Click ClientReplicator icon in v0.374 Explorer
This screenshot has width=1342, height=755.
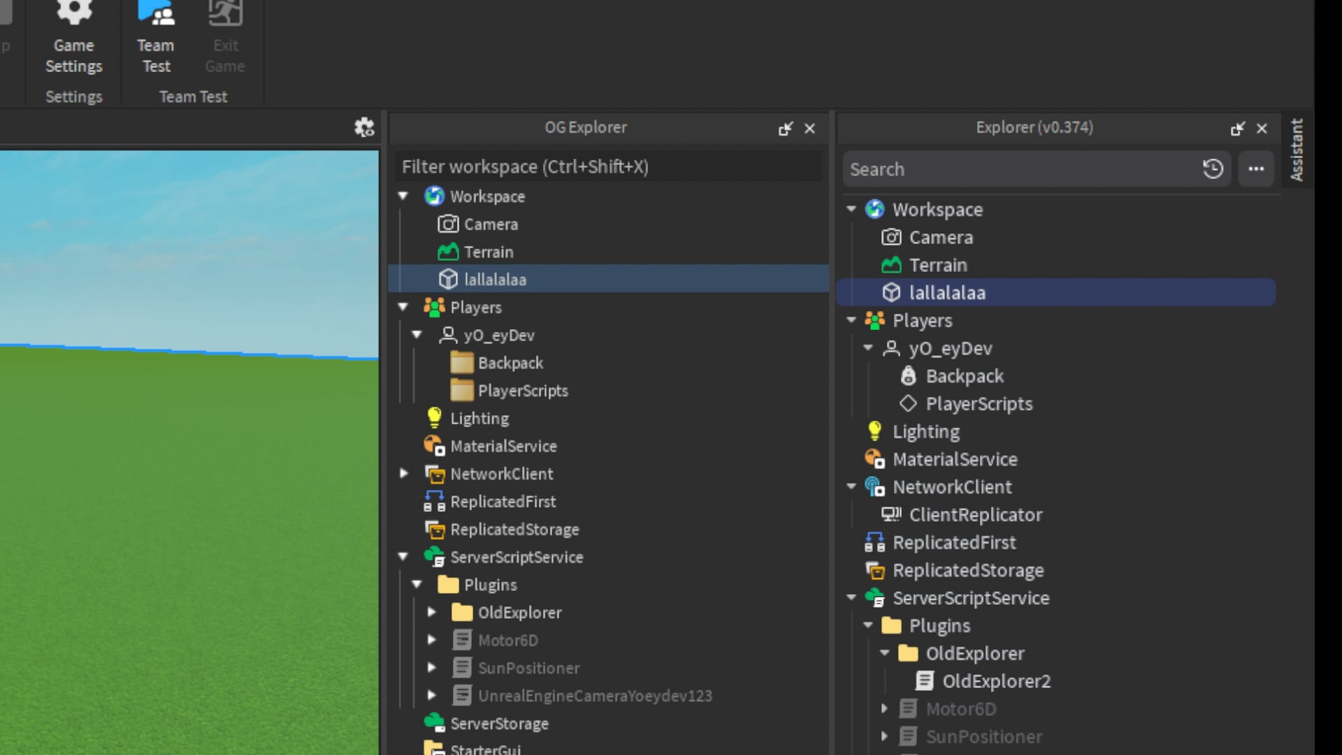[x=891, y=515]
